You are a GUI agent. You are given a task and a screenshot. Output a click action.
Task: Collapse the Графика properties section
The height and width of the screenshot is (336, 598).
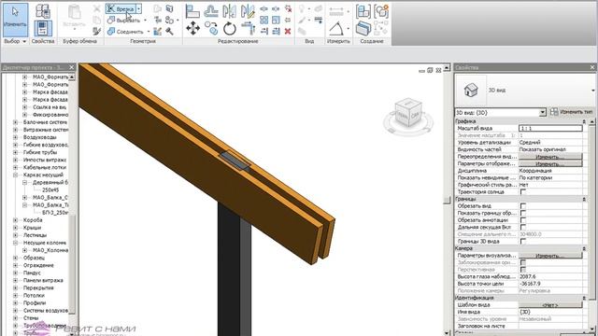coord(584,121)
